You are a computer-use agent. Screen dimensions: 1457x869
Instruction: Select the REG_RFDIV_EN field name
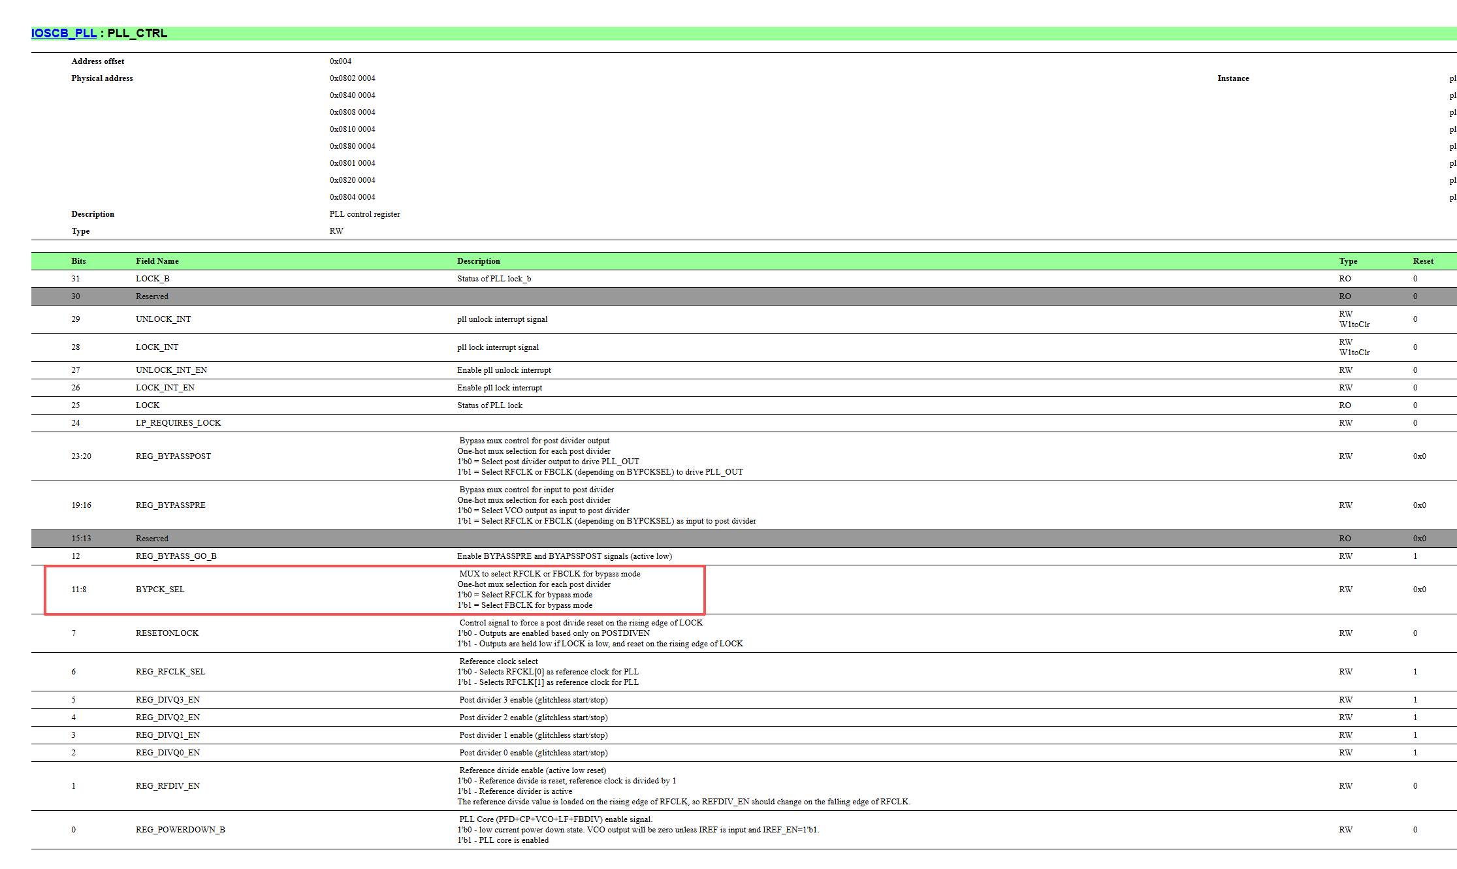[x=168, y=786]
